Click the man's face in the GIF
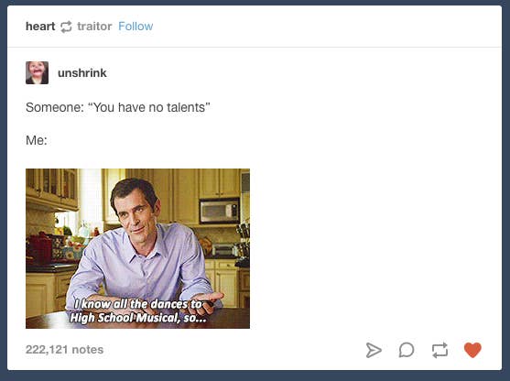The image size is (510, 381). click(x=136, y=215)
